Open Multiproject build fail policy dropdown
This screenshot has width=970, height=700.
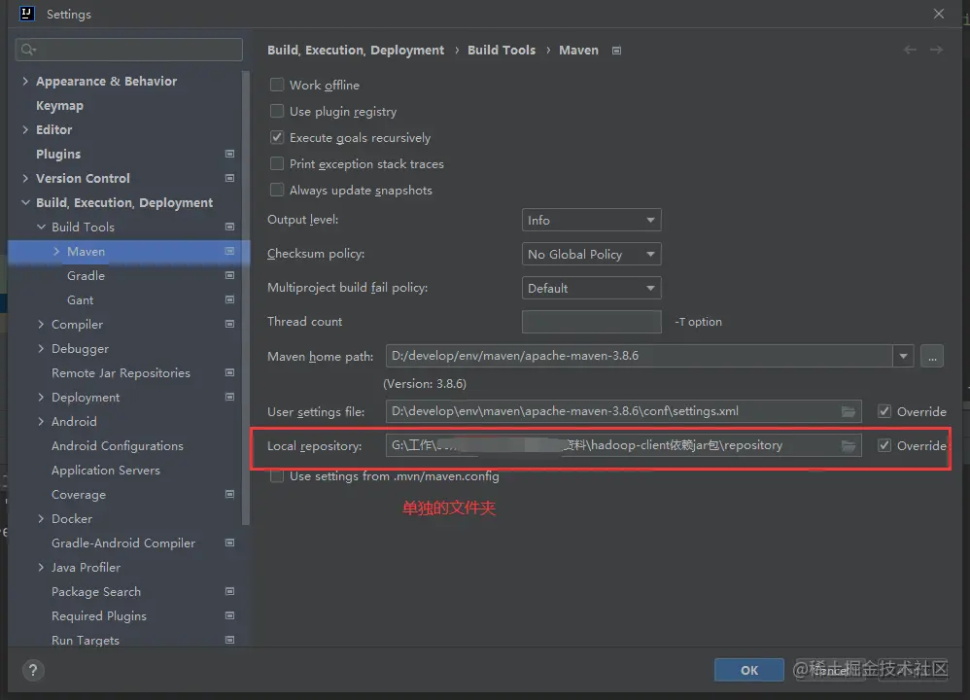[x=591, y=289]
